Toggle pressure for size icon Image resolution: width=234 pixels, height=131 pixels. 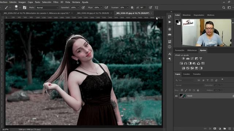150,7
